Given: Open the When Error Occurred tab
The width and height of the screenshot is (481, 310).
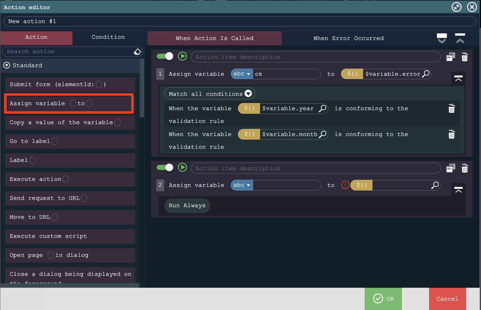Looking at the screenshot, I should tap(348, 38).
